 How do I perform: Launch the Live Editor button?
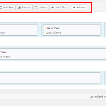point(59,7)
